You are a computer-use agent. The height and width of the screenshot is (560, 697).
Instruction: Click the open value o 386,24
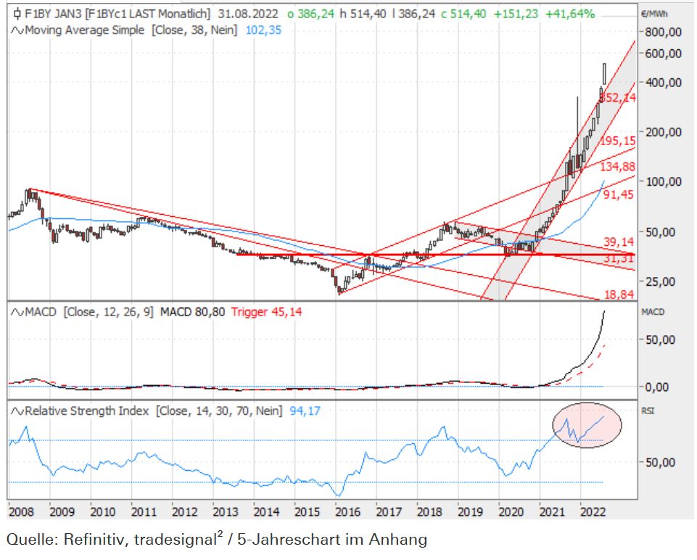coord(310,15)
